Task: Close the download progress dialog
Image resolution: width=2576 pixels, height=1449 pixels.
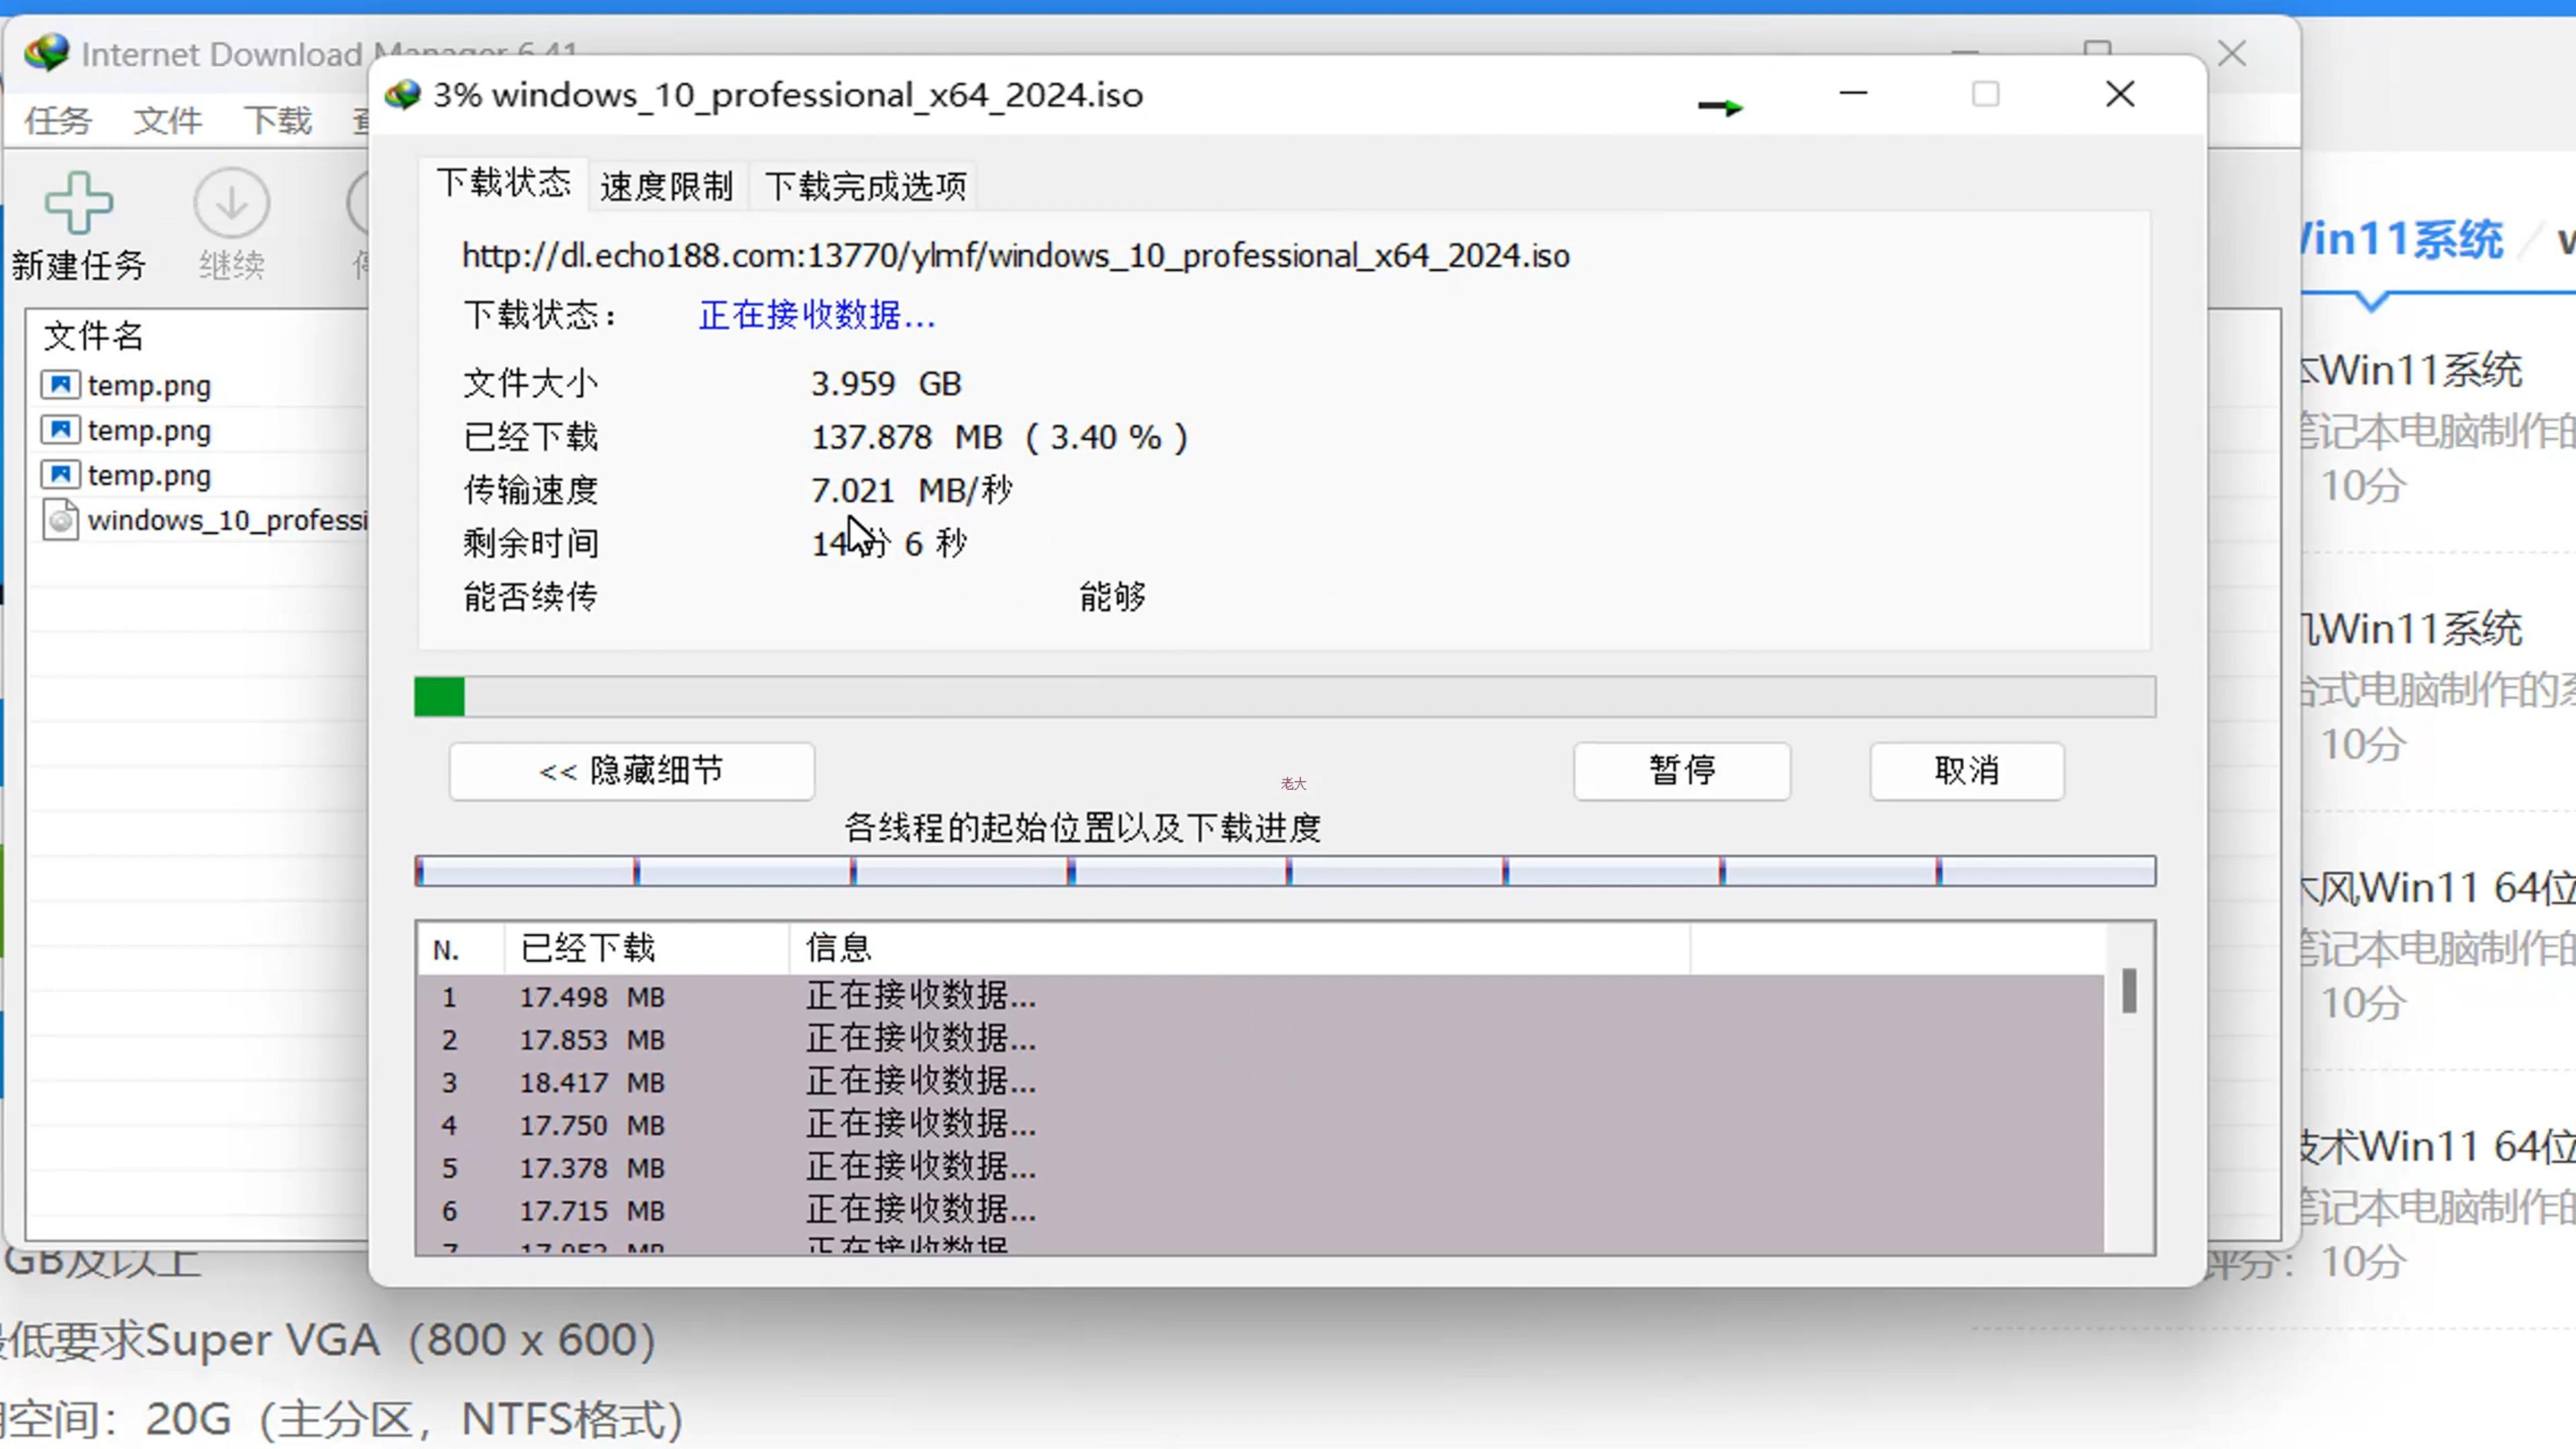Action: 2120,95
